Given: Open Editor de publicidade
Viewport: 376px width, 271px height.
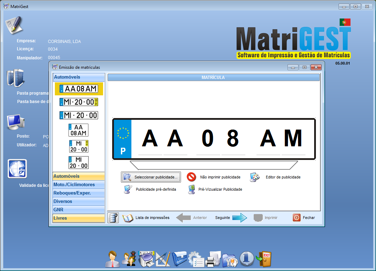Looking at the screenshot, I should (x=275, y=177).
